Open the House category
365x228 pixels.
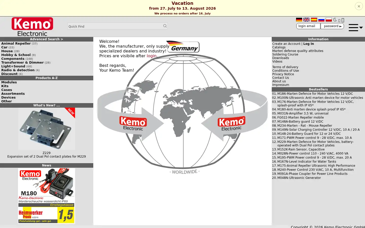pyautogui.click(x=7, y=51)
